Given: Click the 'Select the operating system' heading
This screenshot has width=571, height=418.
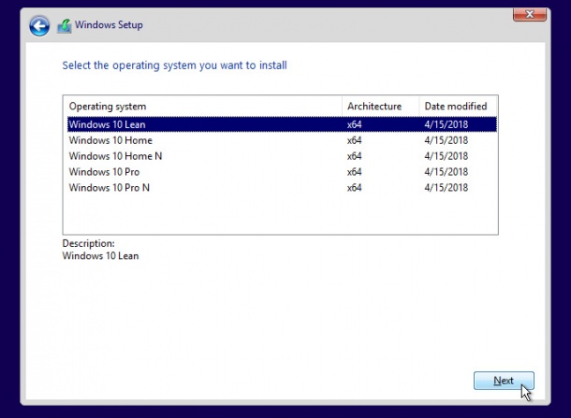Looking at the screenshot, I should 174,65.
